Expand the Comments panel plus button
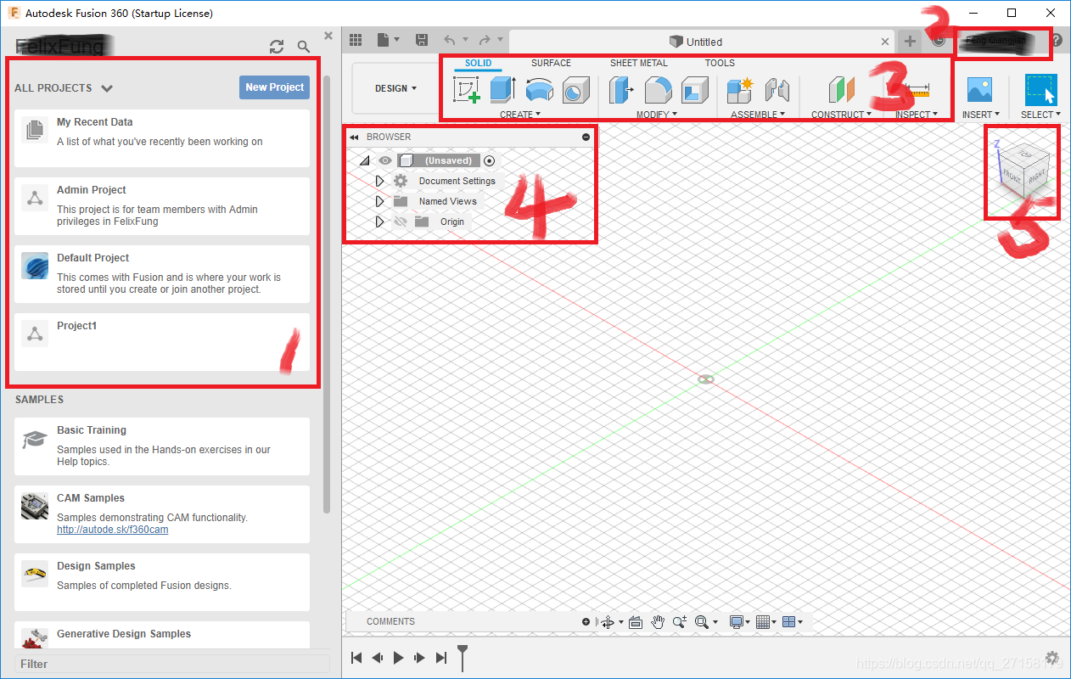The width and height of the screenshot is (1071, 679). [x=586, y=622]
